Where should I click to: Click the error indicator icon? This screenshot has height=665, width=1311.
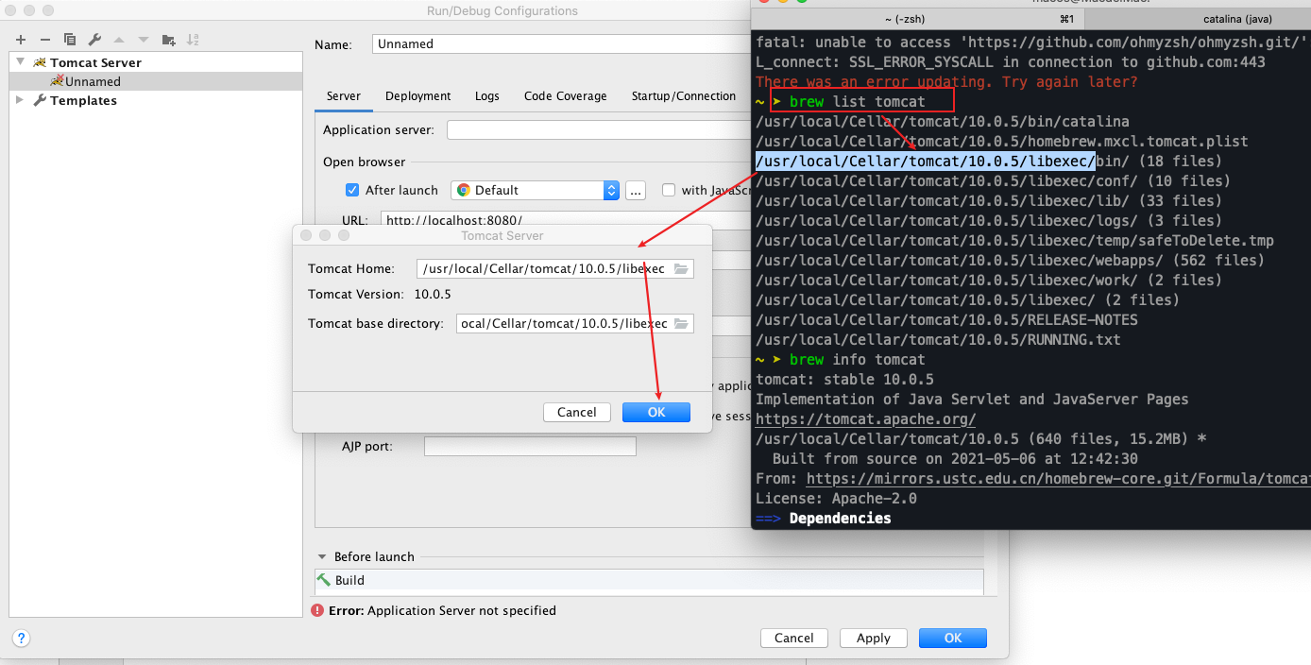pos(317,610)
